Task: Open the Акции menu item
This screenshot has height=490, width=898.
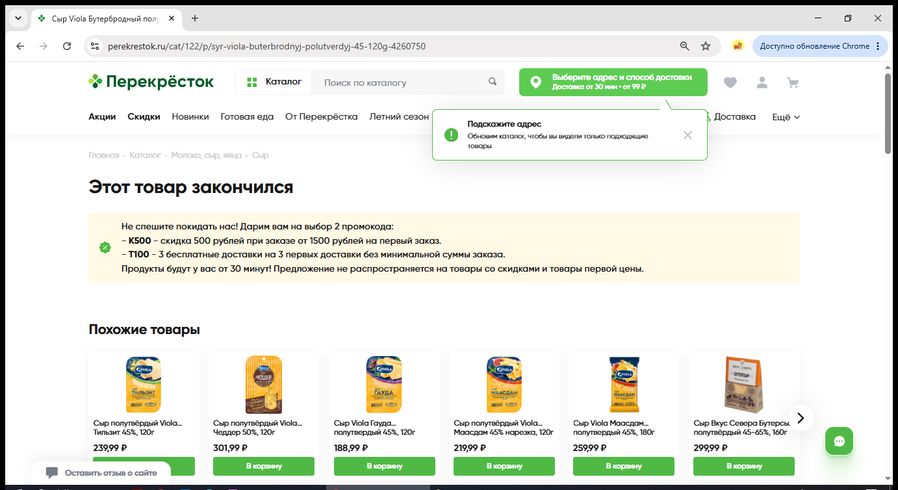Action: point(102,117)
